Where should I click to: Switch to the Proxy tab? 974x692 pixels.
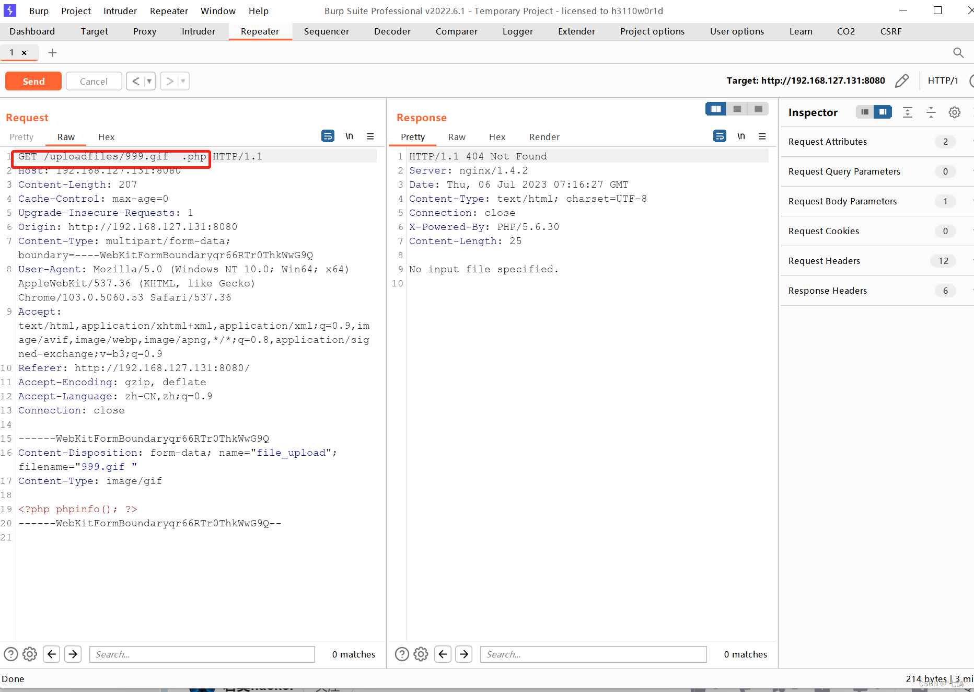[x=145, y=31]
